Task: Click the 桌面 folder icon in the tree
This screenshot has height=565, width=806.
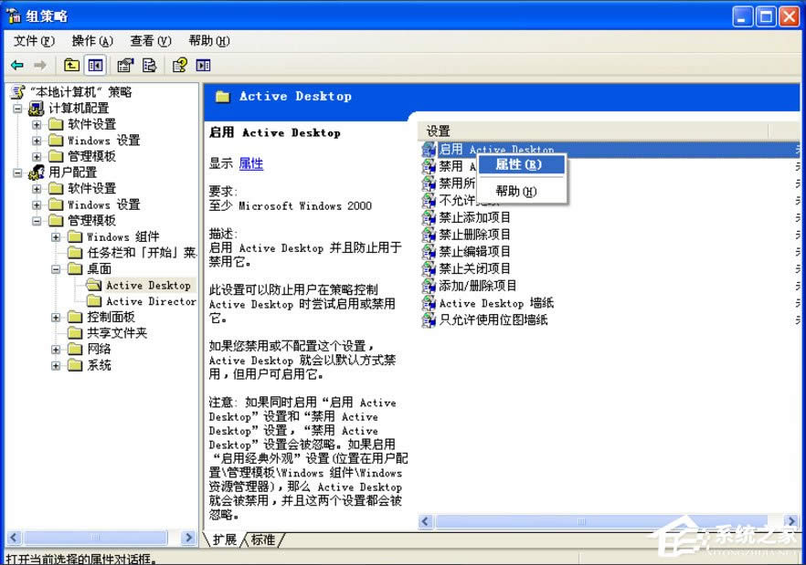Action: (76, 268)
